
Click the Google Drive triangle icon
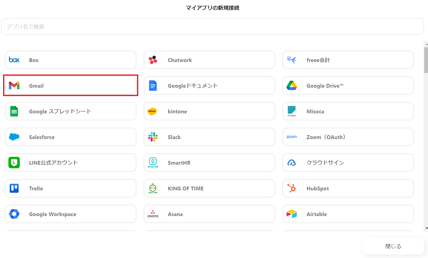pyautogui.click(x=292, y=85)
